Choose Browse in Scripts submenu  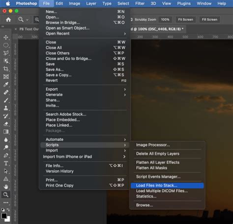[x=167, y=205]
